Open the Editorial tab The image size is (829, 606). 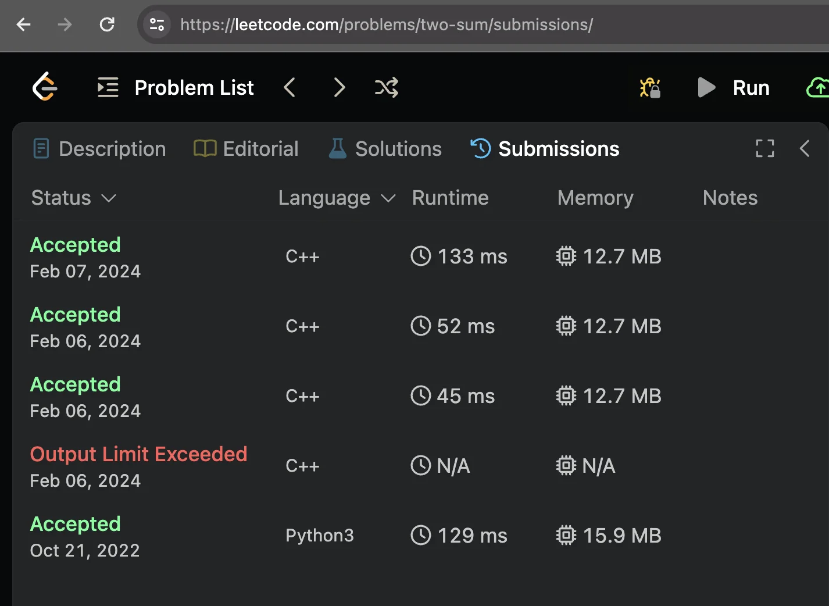[x=246, y=149]
